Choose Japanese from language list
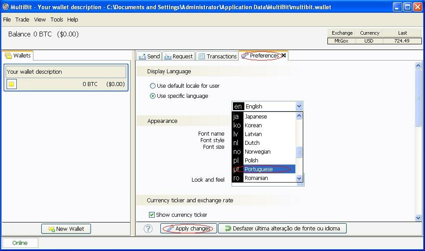425x251 pixels. [x=264, y=117]
